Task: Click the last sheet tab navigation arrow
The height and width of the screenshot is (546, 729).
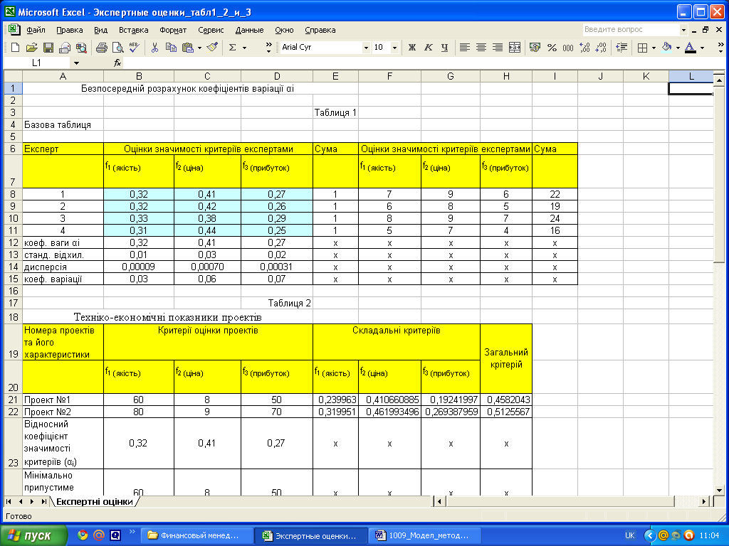Action: tap(43, 501)
